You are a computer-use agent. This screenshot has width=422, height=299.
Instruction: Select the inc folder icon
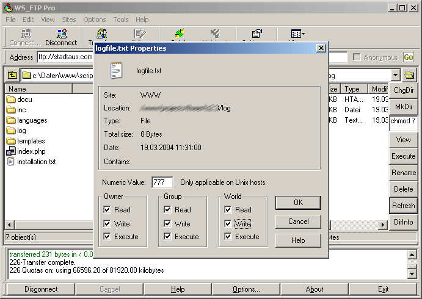tap(11, 110)
